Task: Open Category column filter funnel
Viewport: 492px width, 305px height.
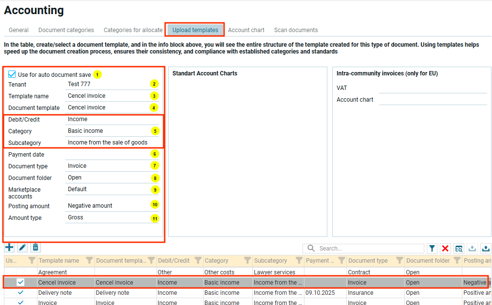Action: tap(247, 260)
